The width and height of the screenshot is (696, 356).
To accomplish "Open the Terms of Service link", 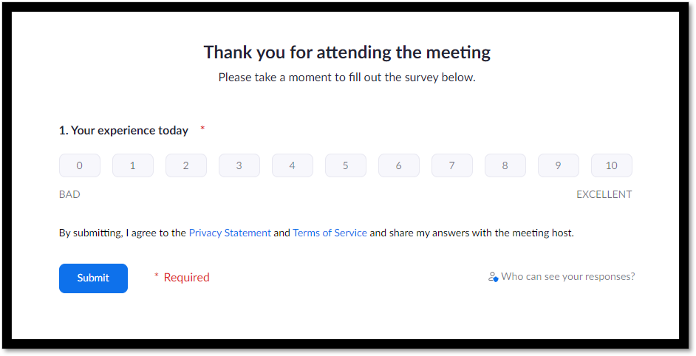I will (x=330, y=233).
